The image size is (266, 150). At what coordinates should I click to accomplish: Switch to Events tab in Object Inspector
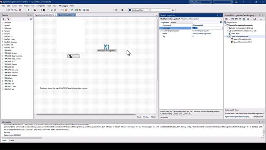173,22
